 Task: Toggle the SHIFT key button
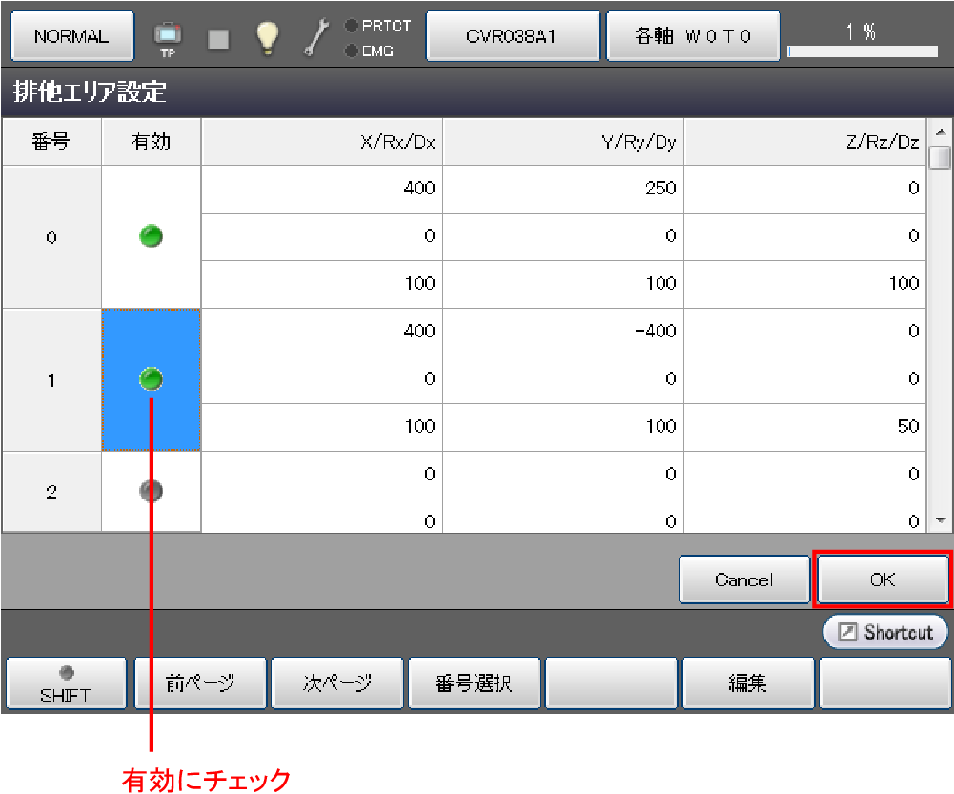66,683
